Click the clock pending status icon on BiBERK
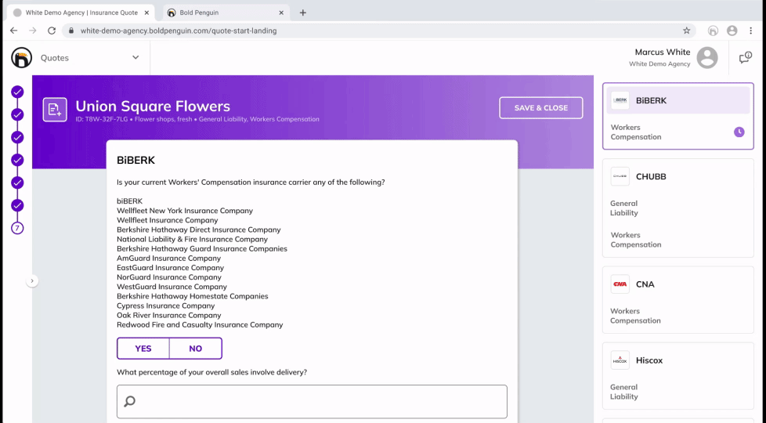This screenshot has height=423, width=766. click(739, 132)
